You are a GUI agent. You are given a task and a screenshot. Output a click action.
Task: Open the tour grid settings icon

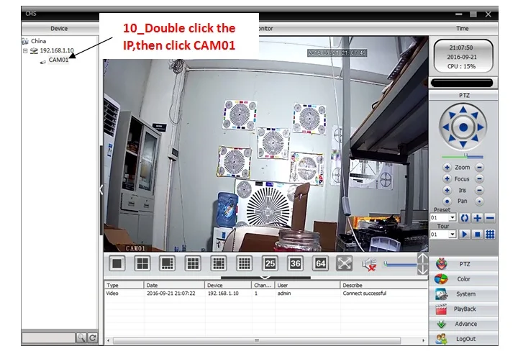[490, 235]
